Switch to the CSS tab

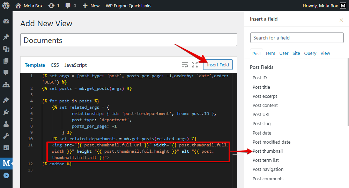tap(55, 65)
